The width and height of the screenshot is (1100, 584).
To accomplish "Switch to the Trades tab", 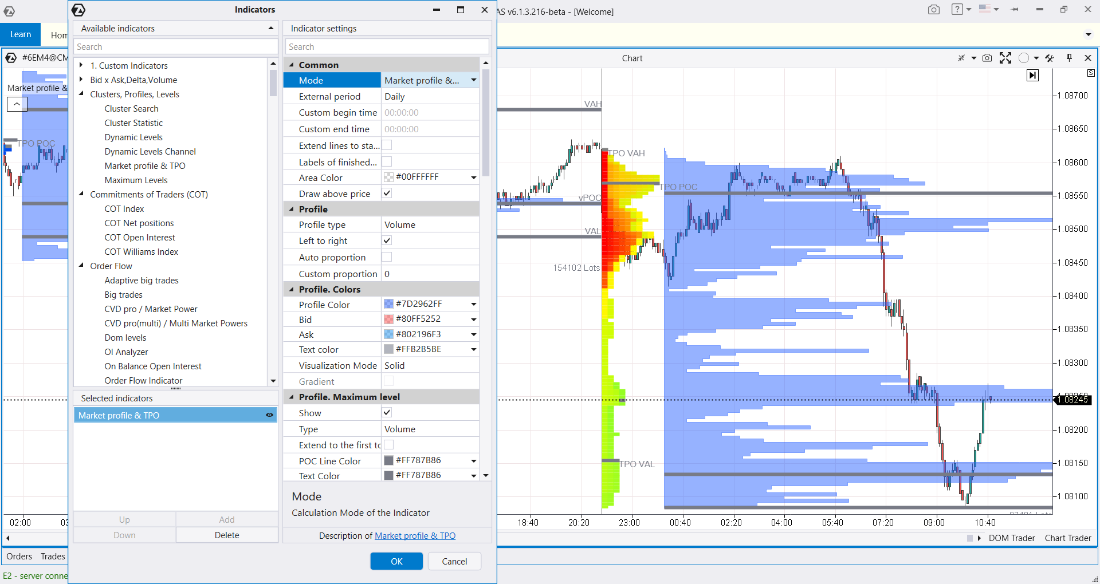I will pos(52,556).
